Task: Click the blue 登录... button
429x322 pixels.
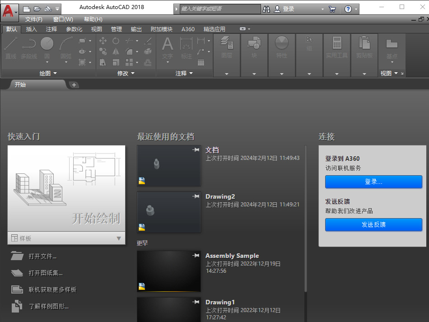Action: 373,182
